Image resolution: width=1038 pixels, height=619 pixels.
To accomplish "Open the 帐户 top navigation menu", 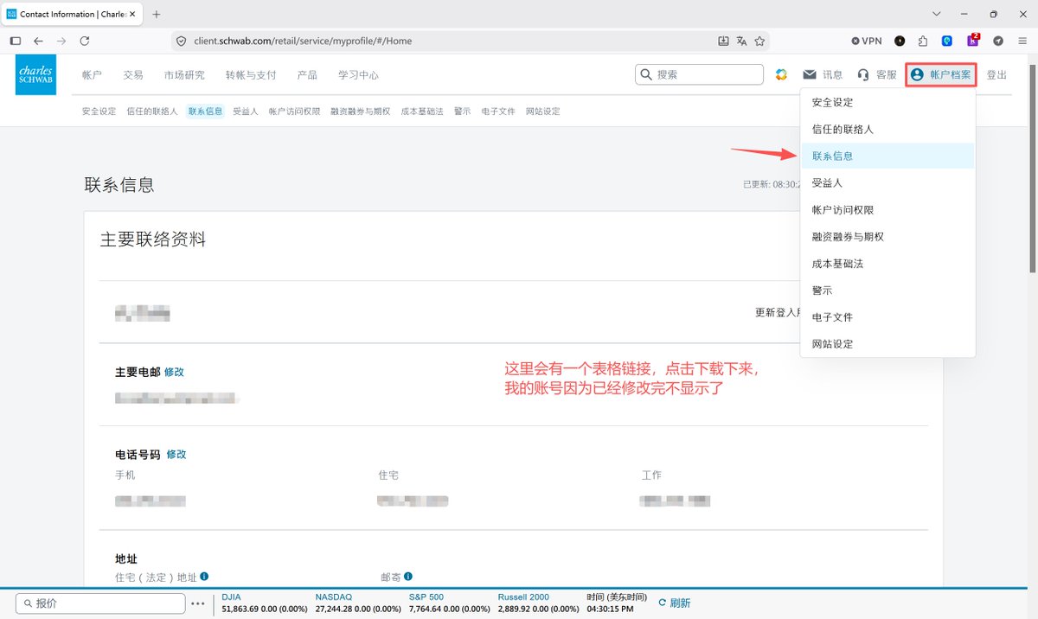I will (92, 75).
